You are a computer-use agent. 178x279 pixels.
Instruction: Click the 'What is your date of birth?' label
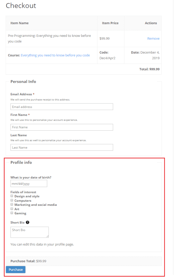31,177
